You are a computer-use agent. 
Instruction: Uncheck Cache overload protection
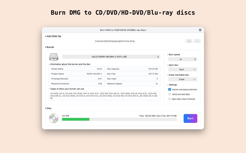[x=169, y=89]
